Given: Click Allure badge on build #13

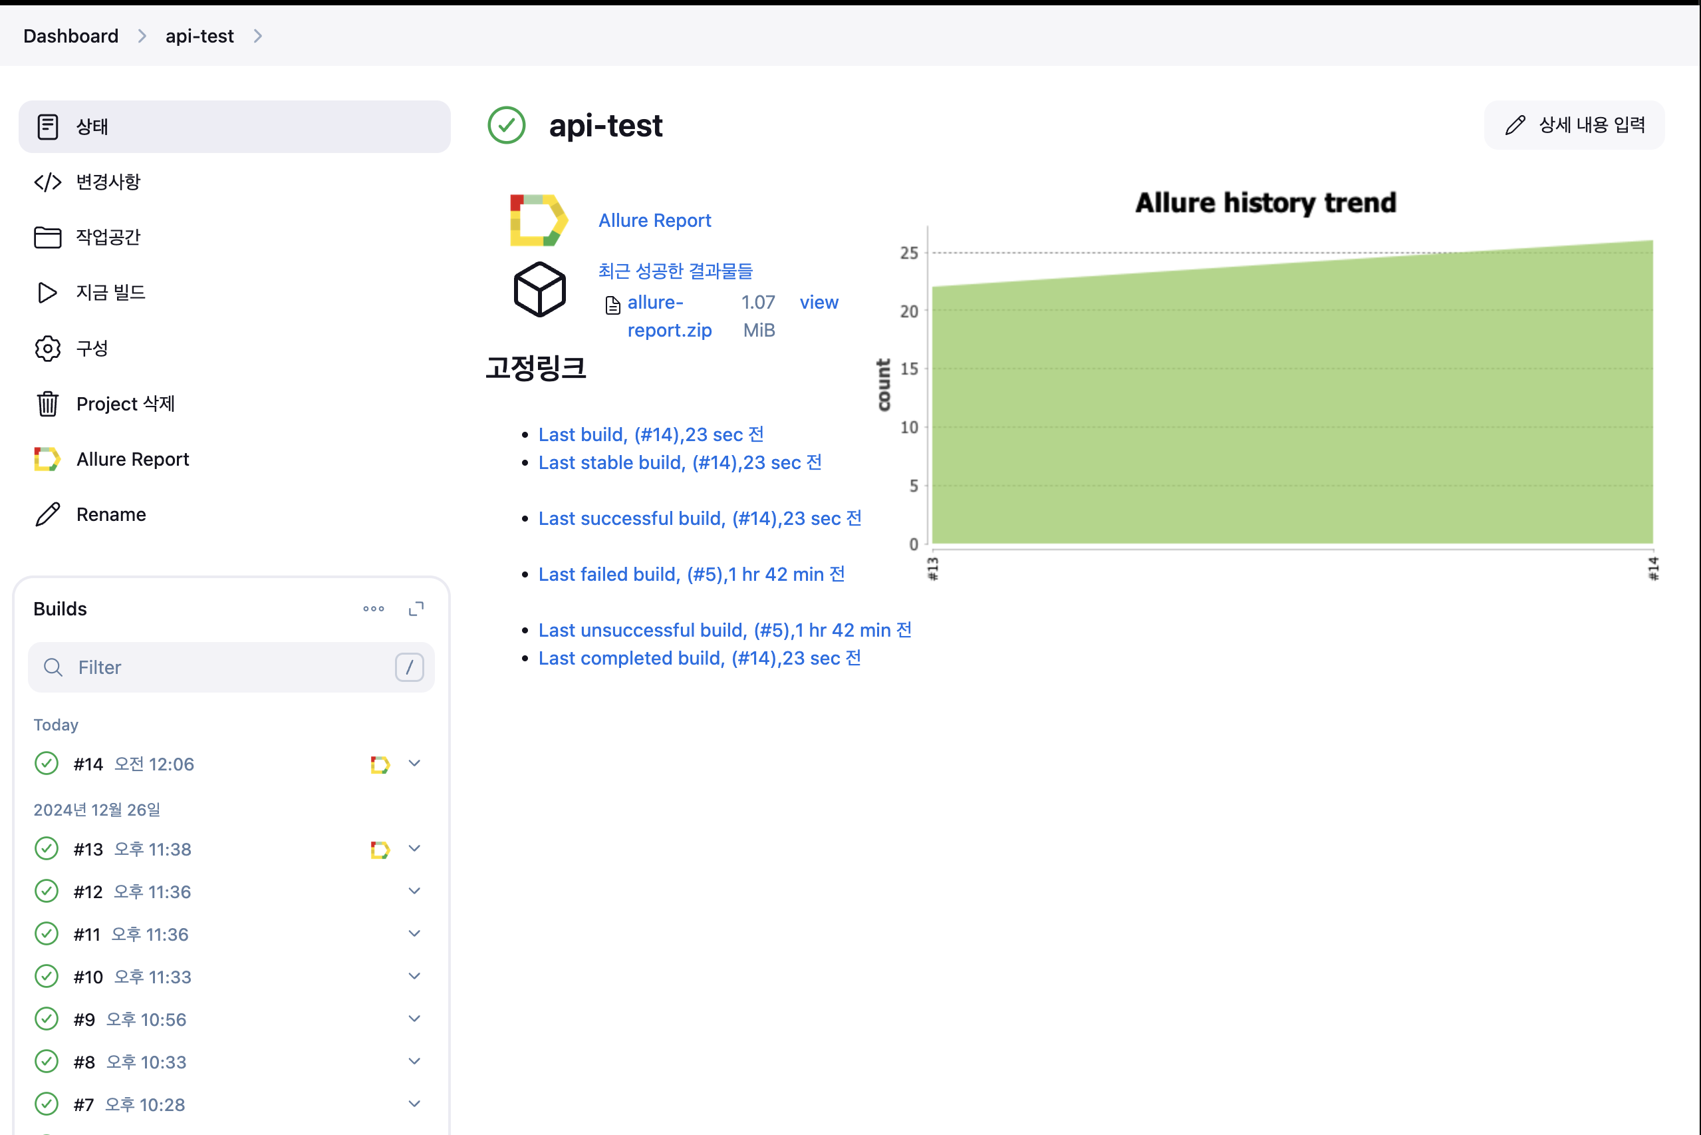Looking at the screenshot, I should click(380, 849).
